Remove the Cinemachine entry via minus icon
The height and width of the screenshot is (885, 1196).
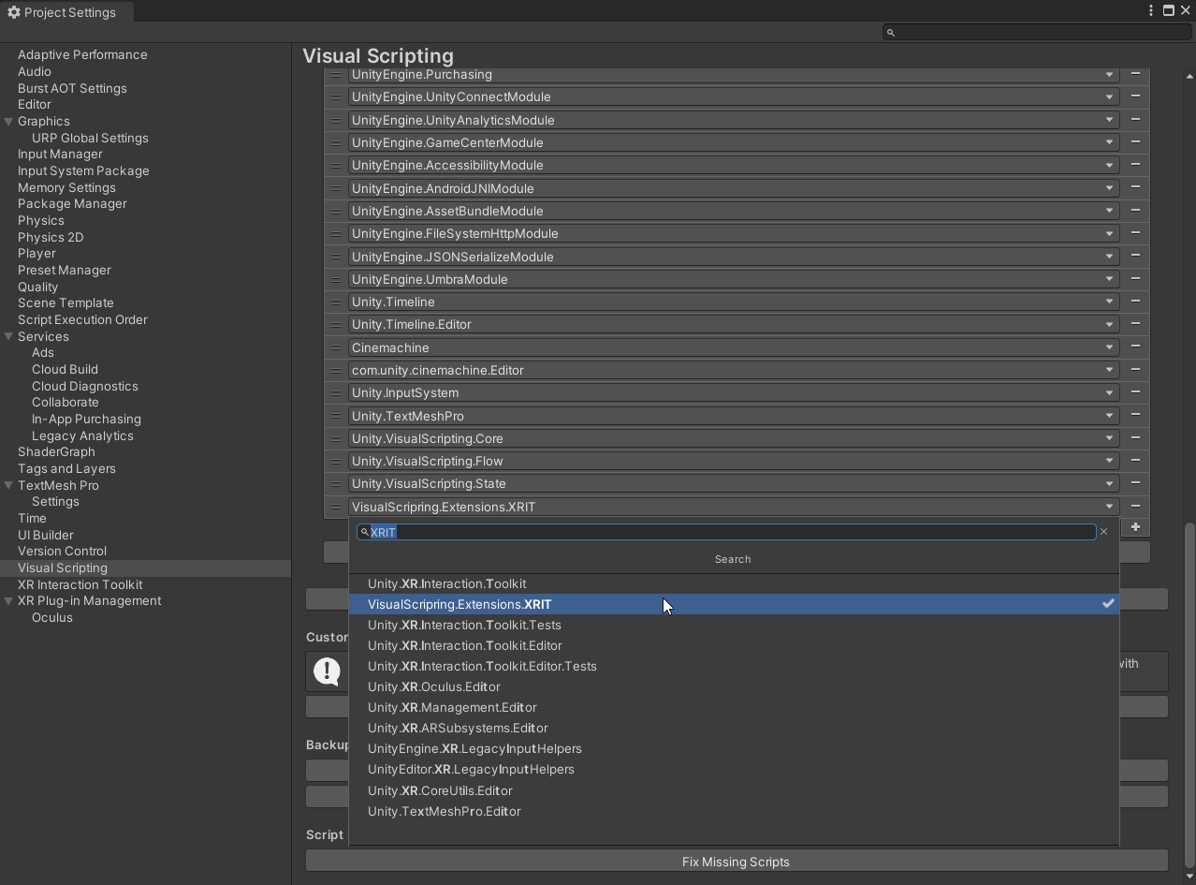click(x=1135, y=347)
